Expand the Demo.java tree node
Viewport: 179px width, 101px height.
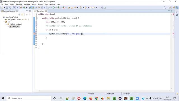tap(8, 27)
